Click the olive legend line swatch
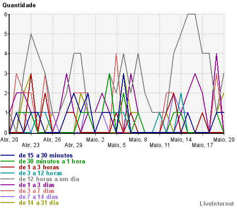Screen dimensions: 237x208 coord(7,203)
